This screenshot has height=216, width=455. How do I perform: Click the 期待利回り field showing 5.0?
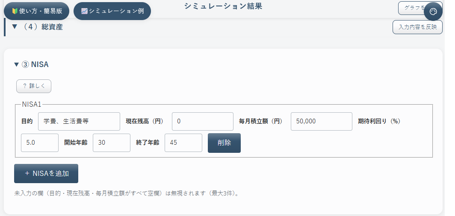(40, 143)
